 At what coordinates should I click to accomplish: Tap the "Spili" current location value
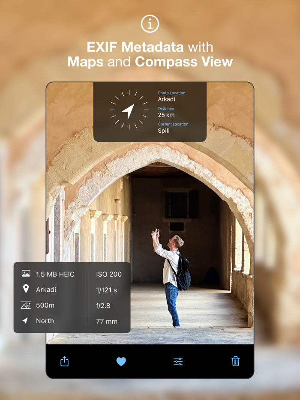click(x=164, y=131)
